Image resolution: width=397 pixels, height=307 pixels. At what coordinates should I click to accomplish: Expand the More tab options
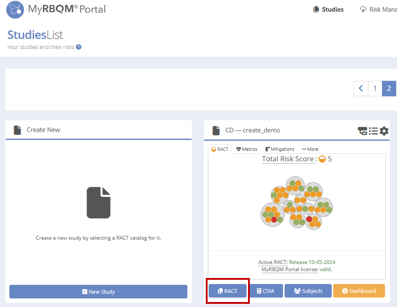(310, 149)
